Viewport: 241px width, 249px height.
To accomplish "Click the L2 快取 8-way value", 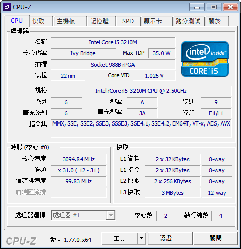I will (217, 181).
